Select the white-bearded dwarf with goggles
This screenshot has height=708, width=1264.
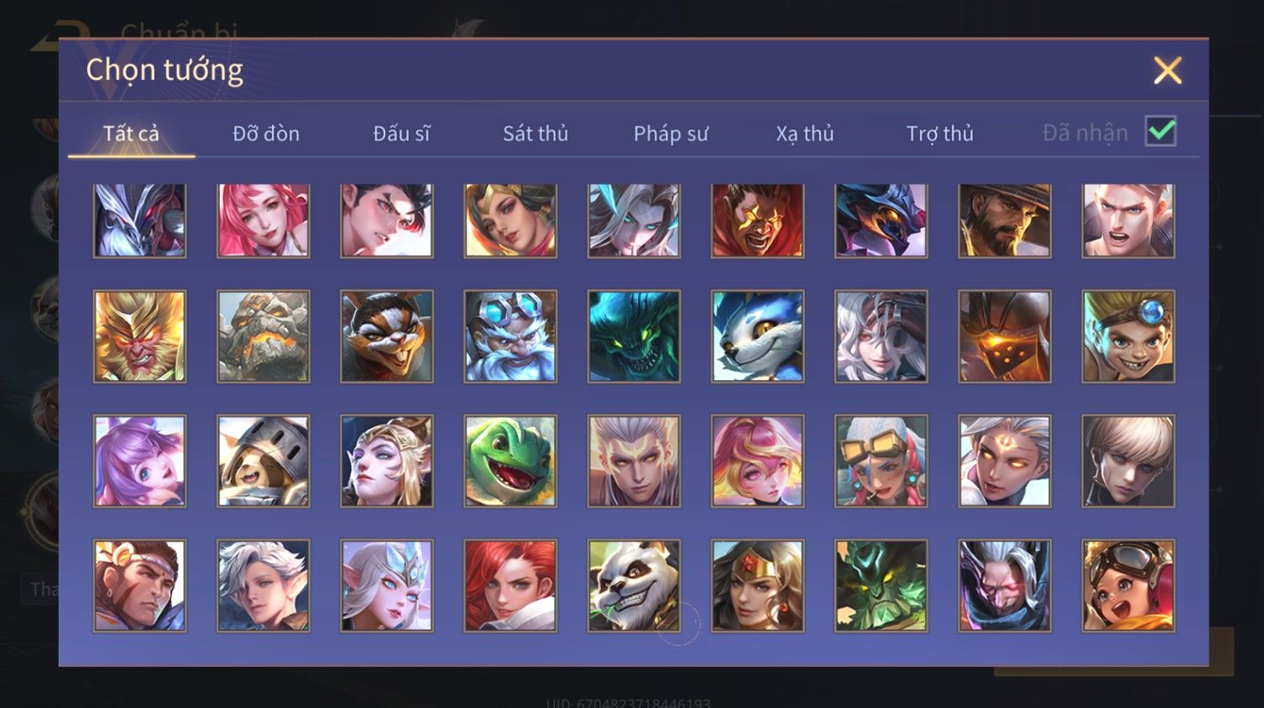(x=510, y=336)
